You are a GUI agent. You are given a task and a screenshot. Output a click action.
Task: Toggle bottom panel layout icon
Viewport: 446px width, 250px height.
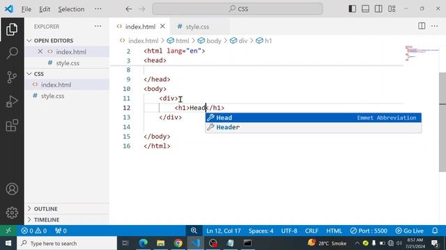point(365,9)
